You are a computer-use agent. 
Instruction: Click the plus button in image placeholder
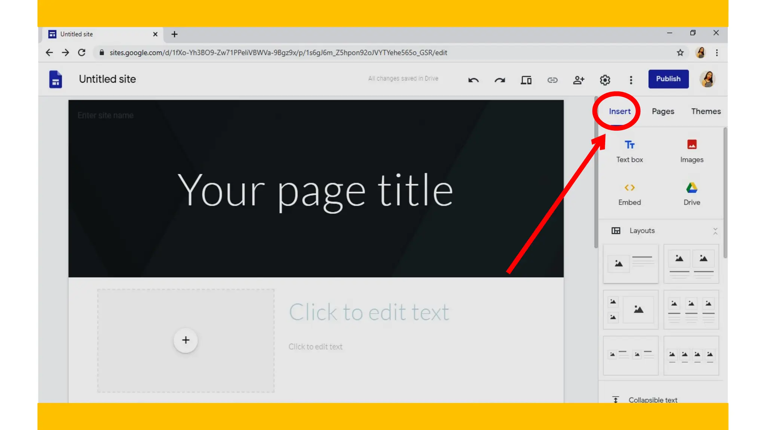pyautogui.click(x=186, y=340)
